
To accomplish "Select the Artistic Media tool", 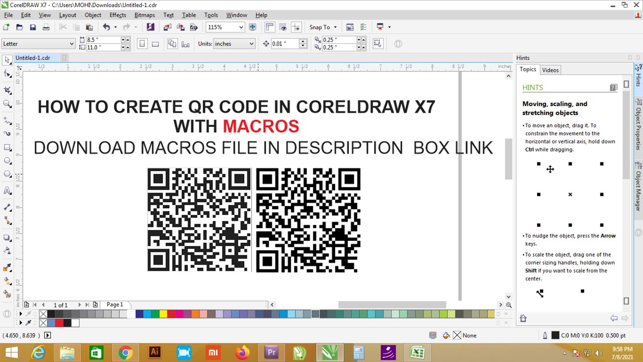I will click(7, 134).
